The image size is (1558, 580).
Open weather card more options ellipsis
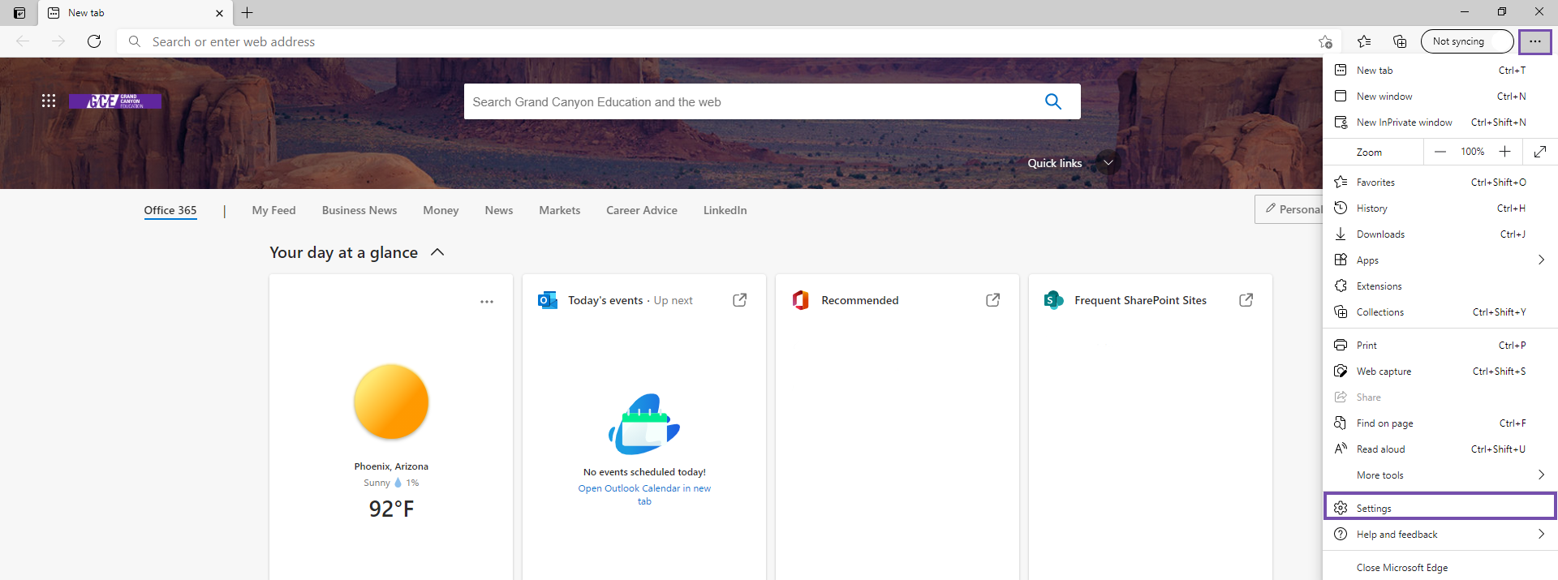coord(487,302)
